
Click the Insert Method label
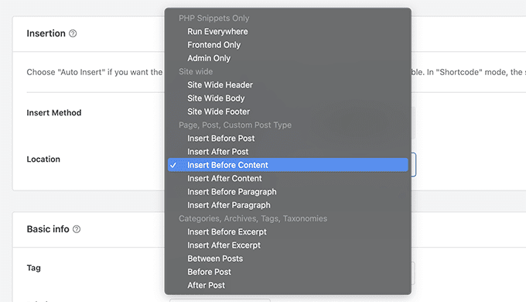(54, 112)
